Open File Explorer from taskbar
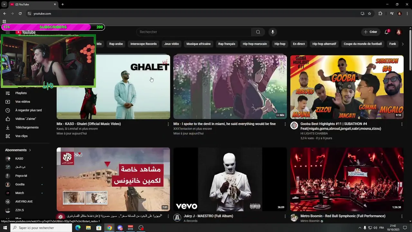 click(88, 228)
